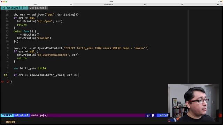Open the 2:[go.mod] vim tab
This screenshot has height=125, width=223.
(x=38, y=8)
